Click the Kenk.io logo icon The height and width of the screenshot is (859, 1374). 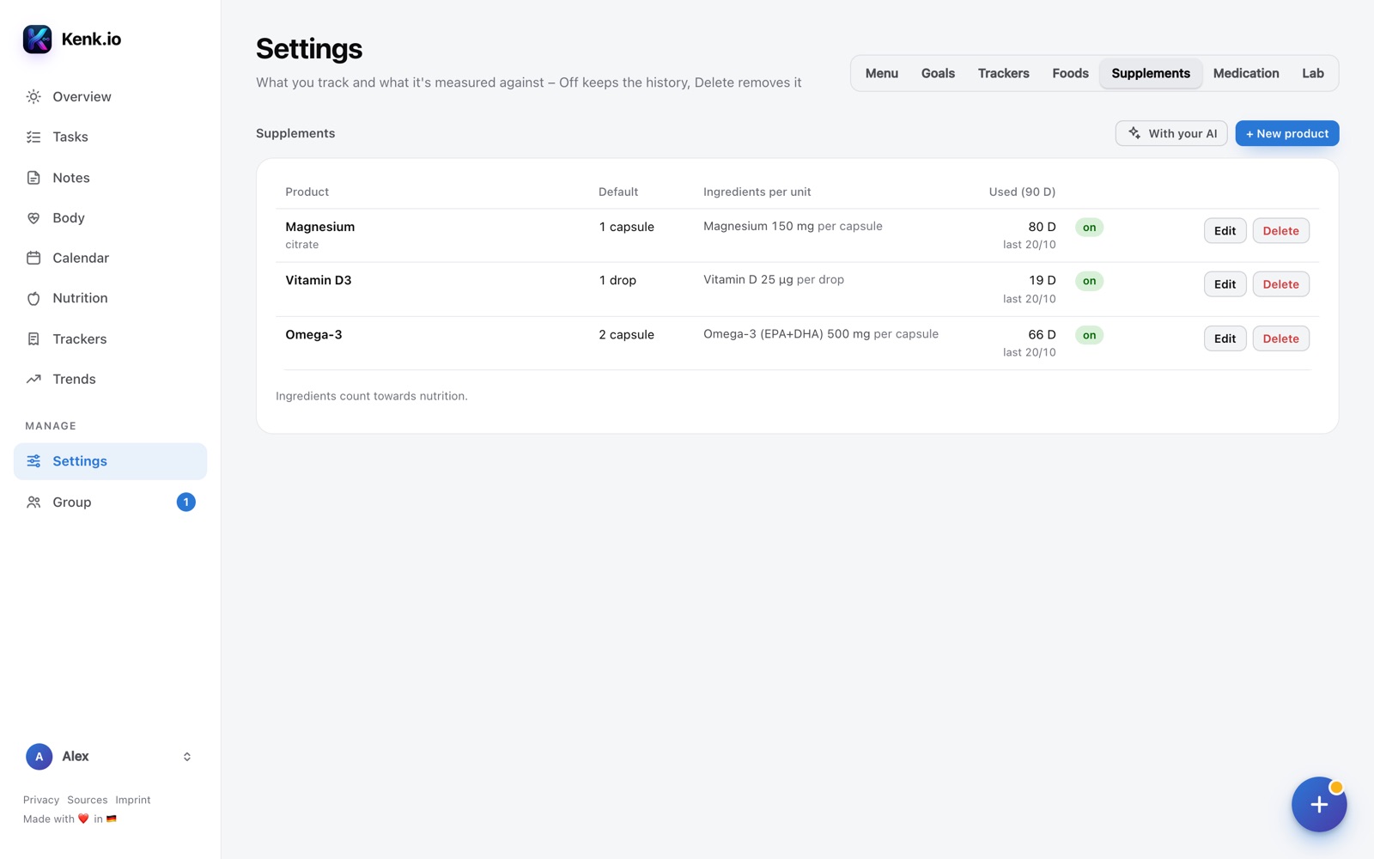coord(37,39)
